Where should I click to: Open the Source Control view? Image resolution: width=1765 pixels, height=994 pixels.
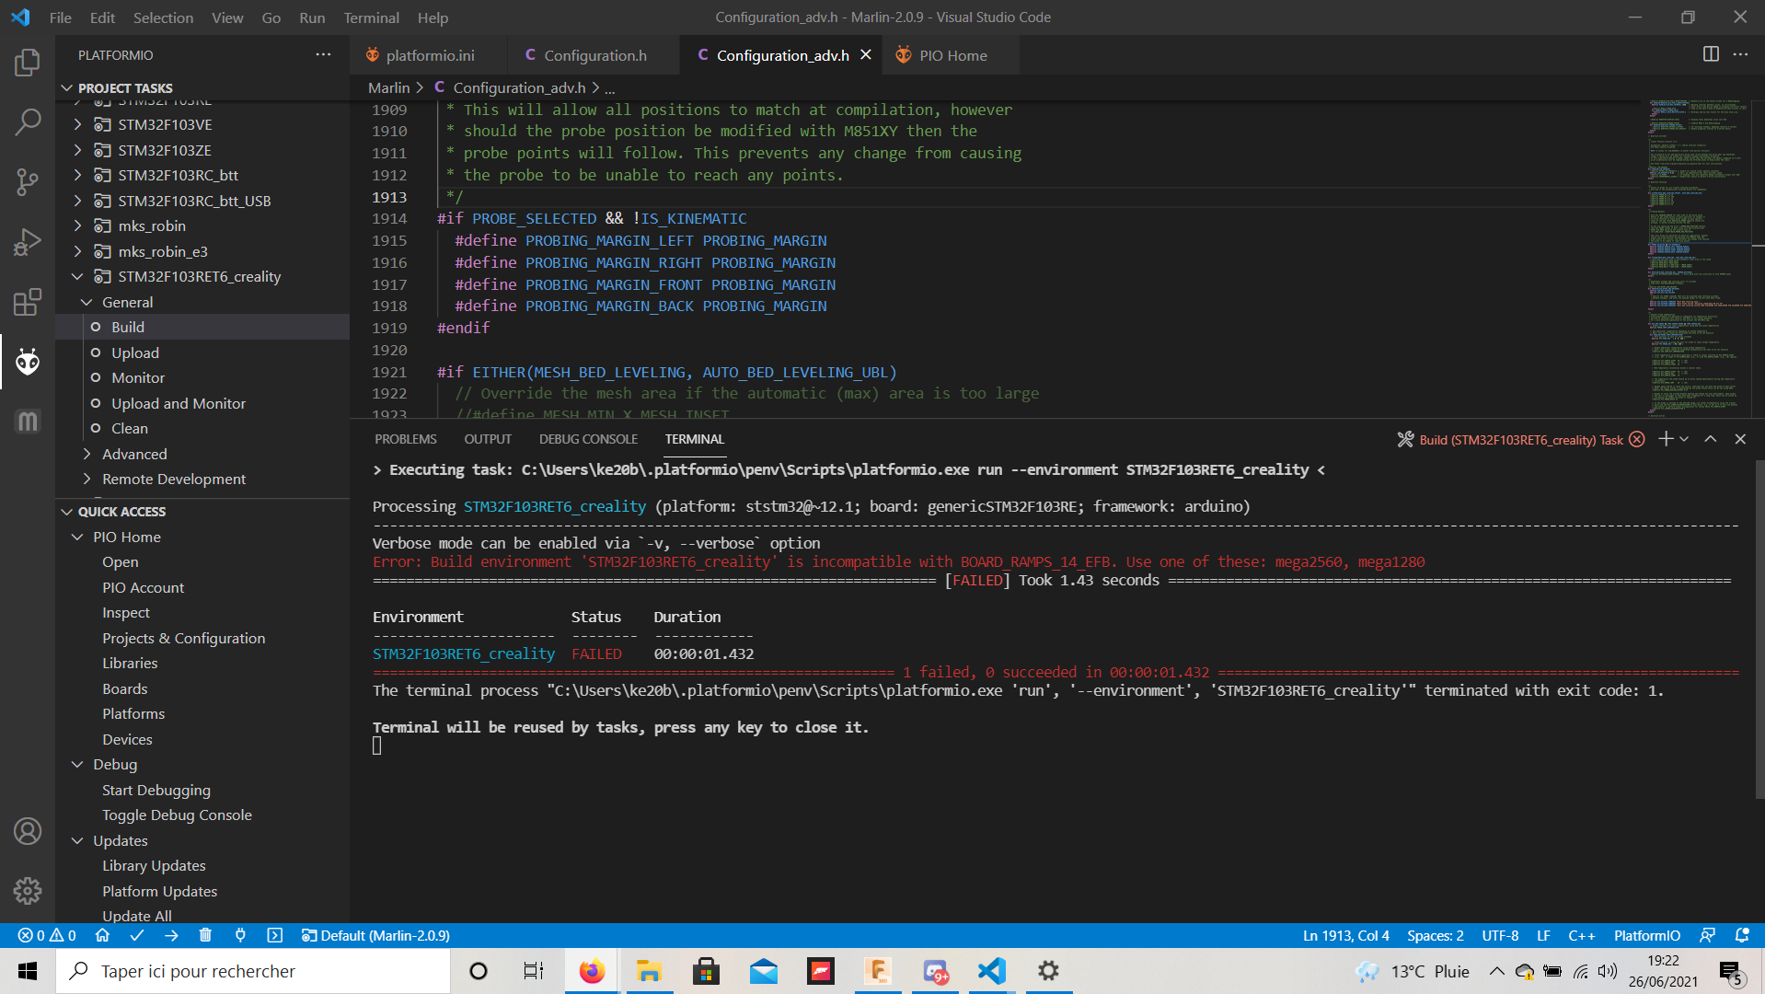coord(28,181)
